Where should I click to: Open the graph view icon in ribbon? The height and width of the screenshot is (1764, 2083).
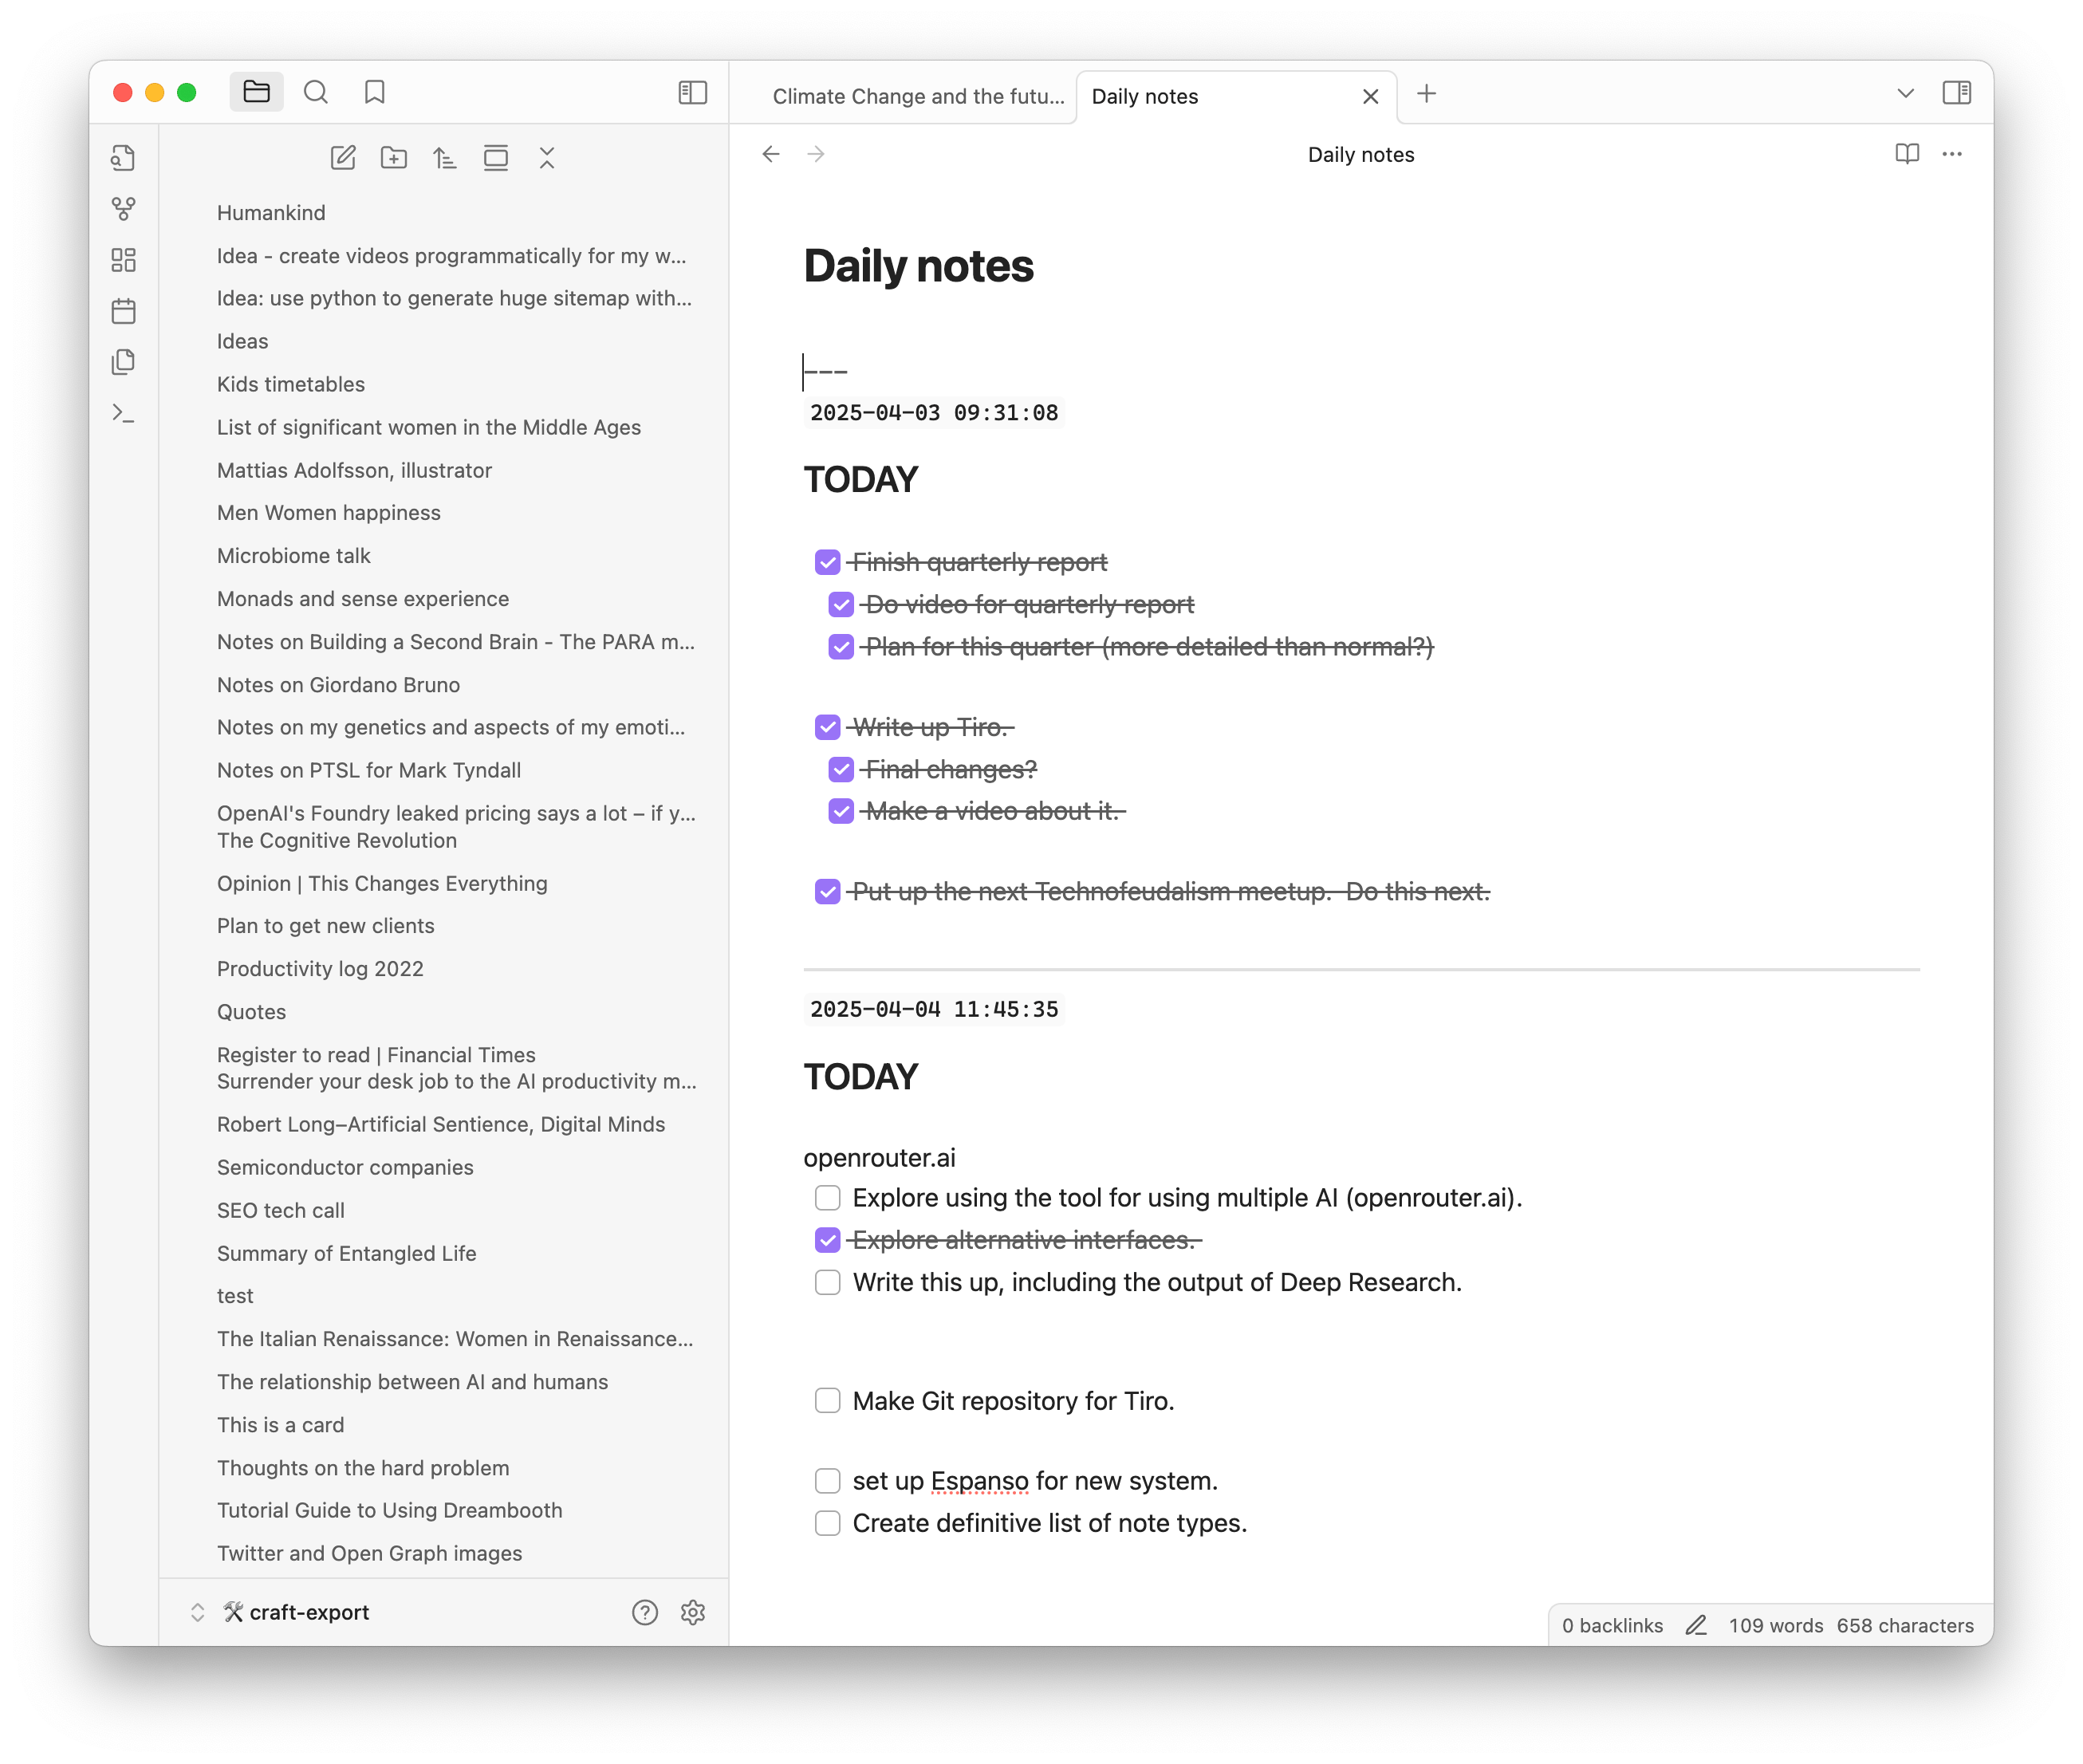tap(124, 209)
